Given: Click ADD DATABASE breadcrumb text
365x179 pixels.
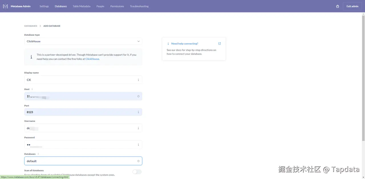Looking at the screenshot, I should click(52, 26).
